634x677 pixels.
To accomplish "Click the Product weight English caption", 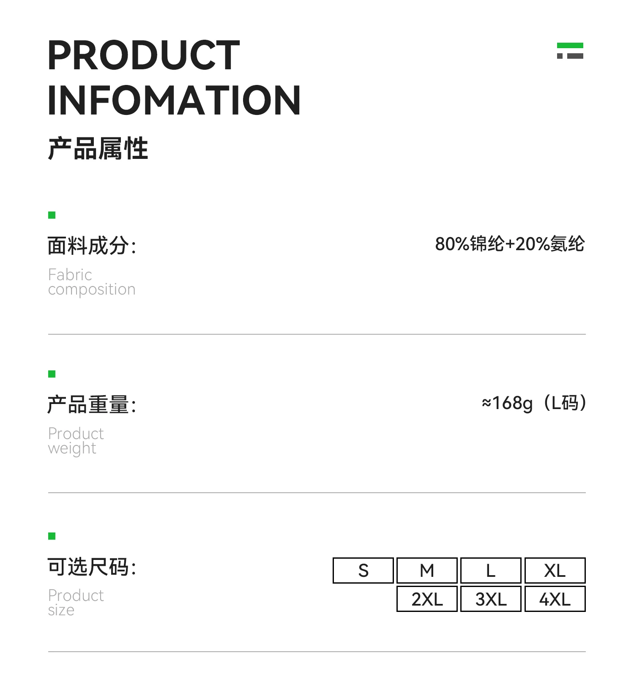I will tap(76, 441).
